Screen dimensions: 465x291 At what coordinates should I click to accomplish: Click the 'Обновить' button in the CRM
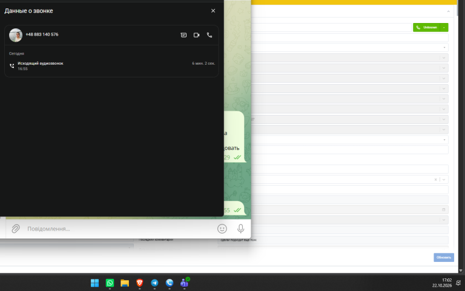point(444,257)
